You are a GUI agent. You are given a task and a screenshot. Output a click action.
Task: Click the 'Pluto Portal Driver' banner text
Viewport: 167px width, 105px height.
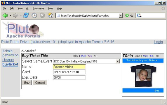click(x=58, y=42)
